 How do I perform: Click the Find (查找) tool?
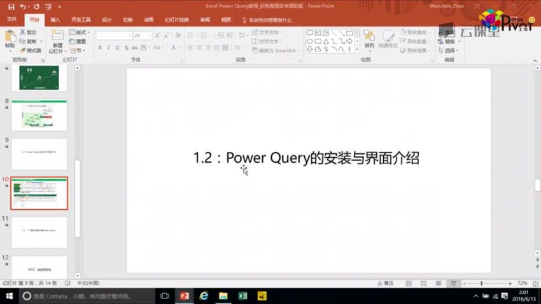pyautogui.click(x=446, y=32)
